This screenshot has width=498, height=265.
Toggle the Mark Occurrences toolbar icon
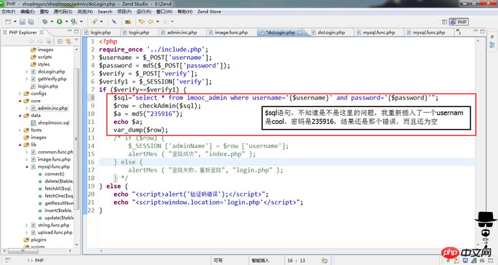(114, 22)
